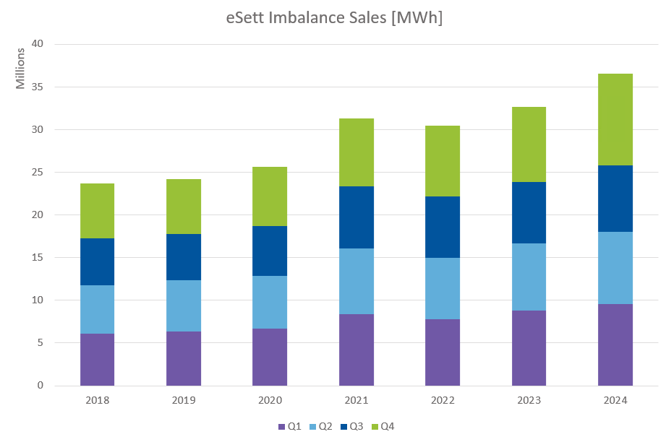Click the purple Q1 legend swatch
Screen dimensions: 666x442
(x=281, y=427)
